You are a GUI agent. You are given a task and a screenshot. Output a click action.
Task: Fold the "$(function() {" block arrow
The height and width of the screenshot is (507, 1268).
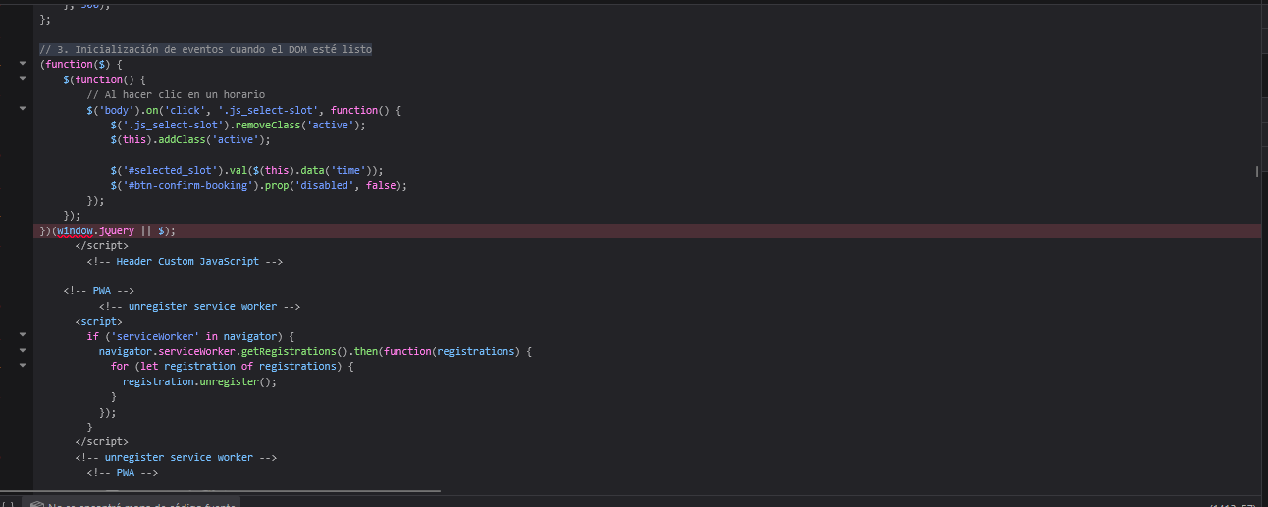[x=23, y=78]
